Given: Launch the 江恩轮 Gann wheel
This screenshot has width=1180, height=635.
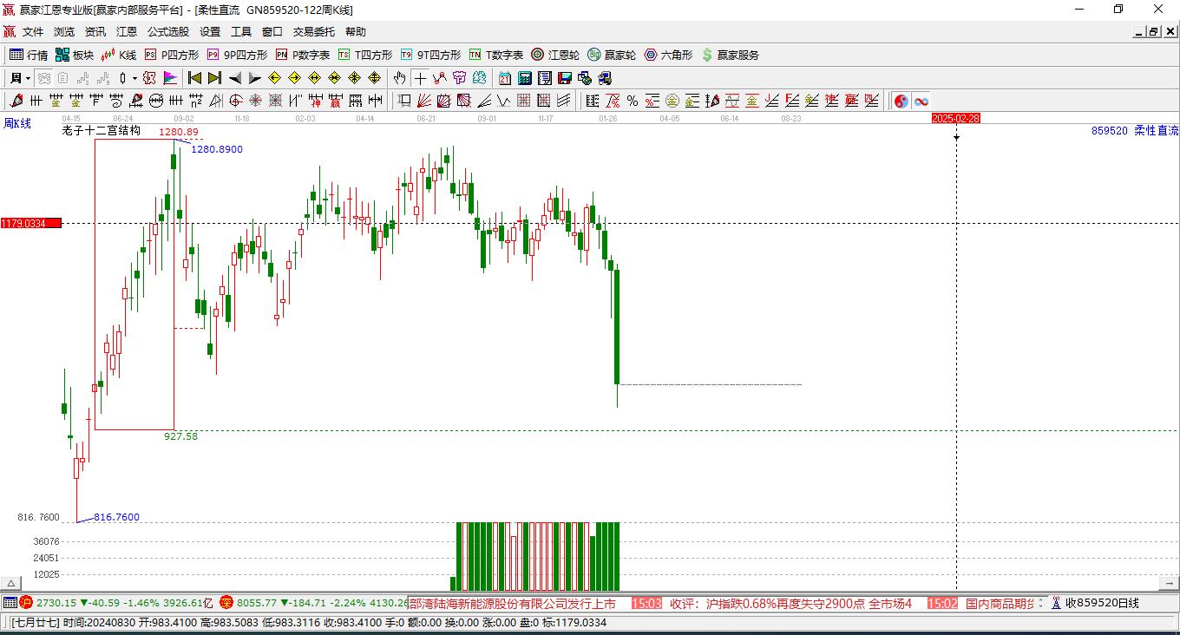Looking at the screenshot, I should coord(555,55).
